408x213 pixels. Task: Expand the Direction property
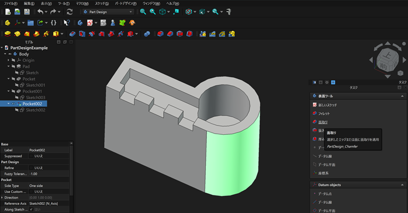(x=2, y=198)
